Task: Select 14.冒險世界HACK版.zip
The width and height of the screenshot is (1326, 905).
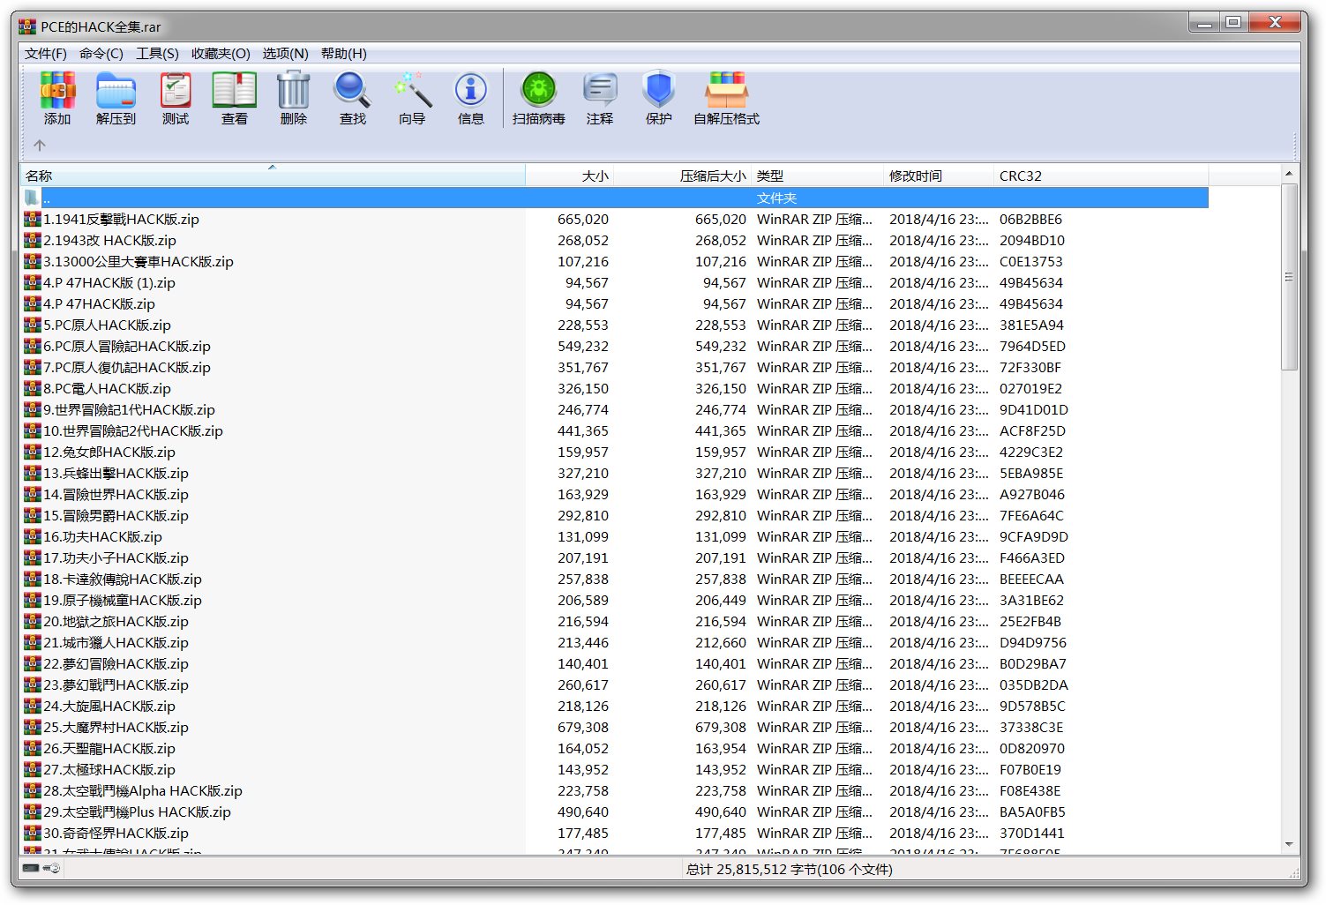Action: pos(116,494)
